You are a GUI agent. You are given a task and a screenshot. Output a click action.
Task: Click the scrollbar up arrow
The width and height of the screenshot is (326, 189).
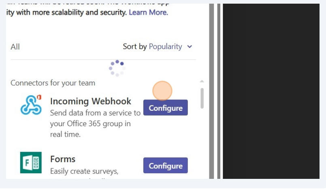pos(202,82)
